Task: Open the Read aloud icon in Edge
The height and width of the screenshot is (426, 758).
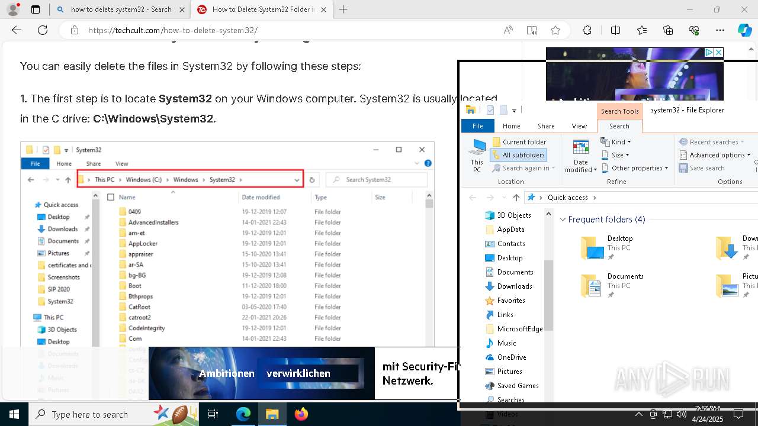Action: tap(508, 30)
